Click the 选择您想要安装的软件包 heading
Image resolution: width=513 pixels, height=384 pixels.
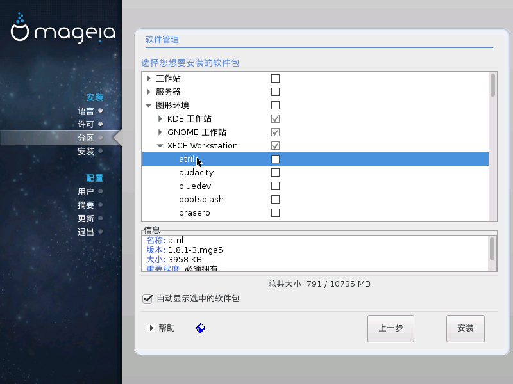click(x=190, y=63)
